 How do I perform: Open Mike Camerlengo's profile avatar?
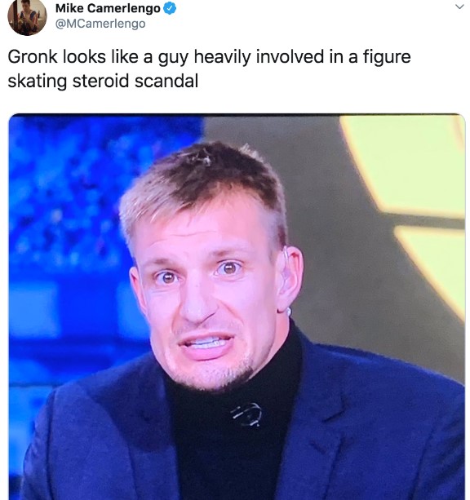point(27,16)
